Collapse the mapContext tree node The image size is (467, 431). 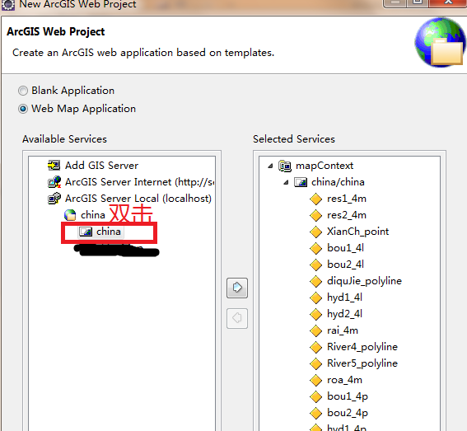(270, 166)
